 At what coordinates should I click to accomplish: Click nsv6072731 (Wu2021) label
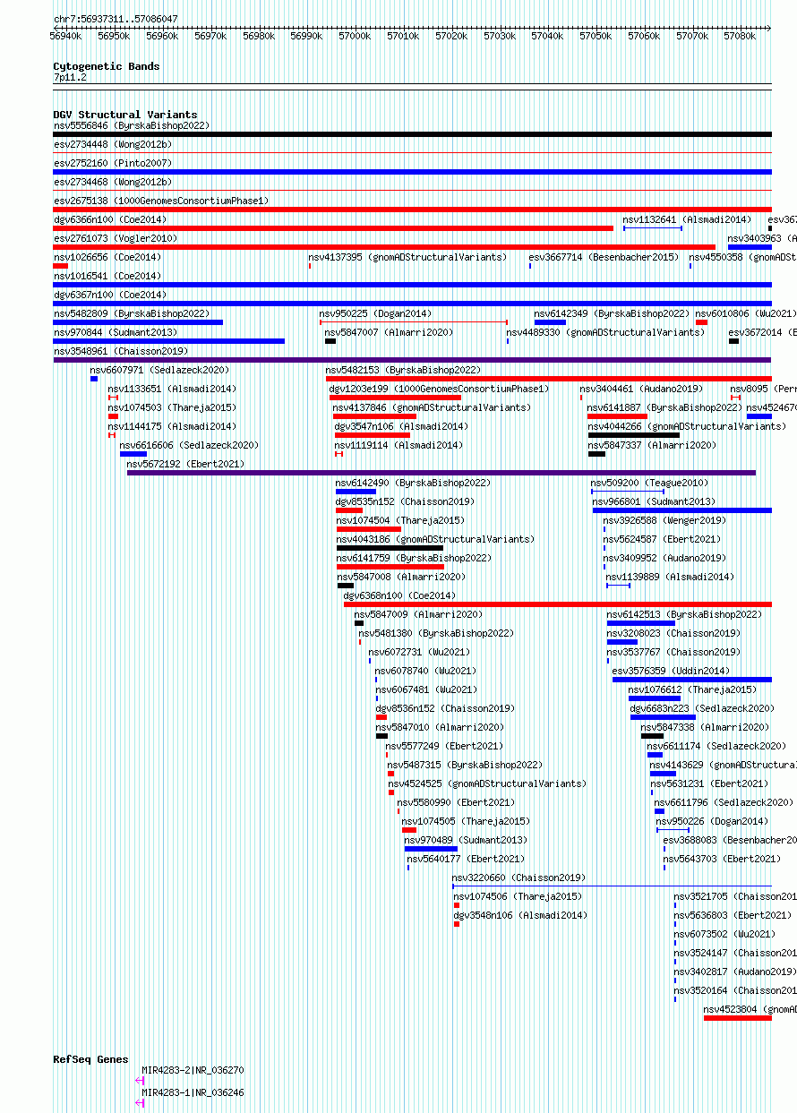(x=419, y=652)
